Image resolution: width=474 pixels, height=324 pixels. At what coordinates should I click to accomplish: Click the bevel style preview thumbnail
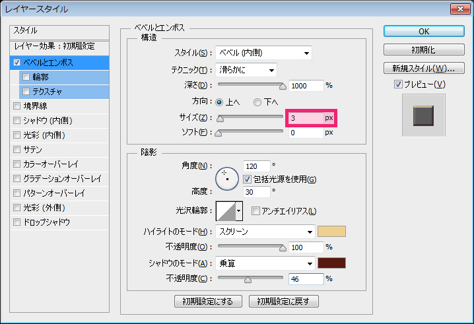424,115
